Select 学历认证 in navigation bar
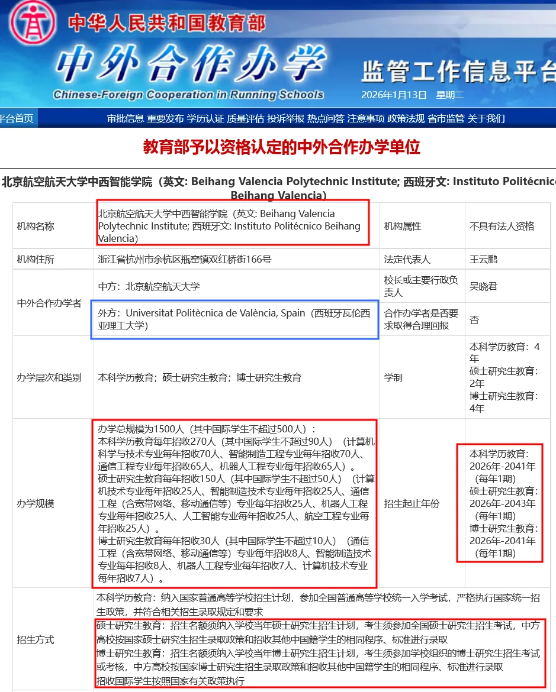This screenshot has height=692, width=556. coord(205,118)
